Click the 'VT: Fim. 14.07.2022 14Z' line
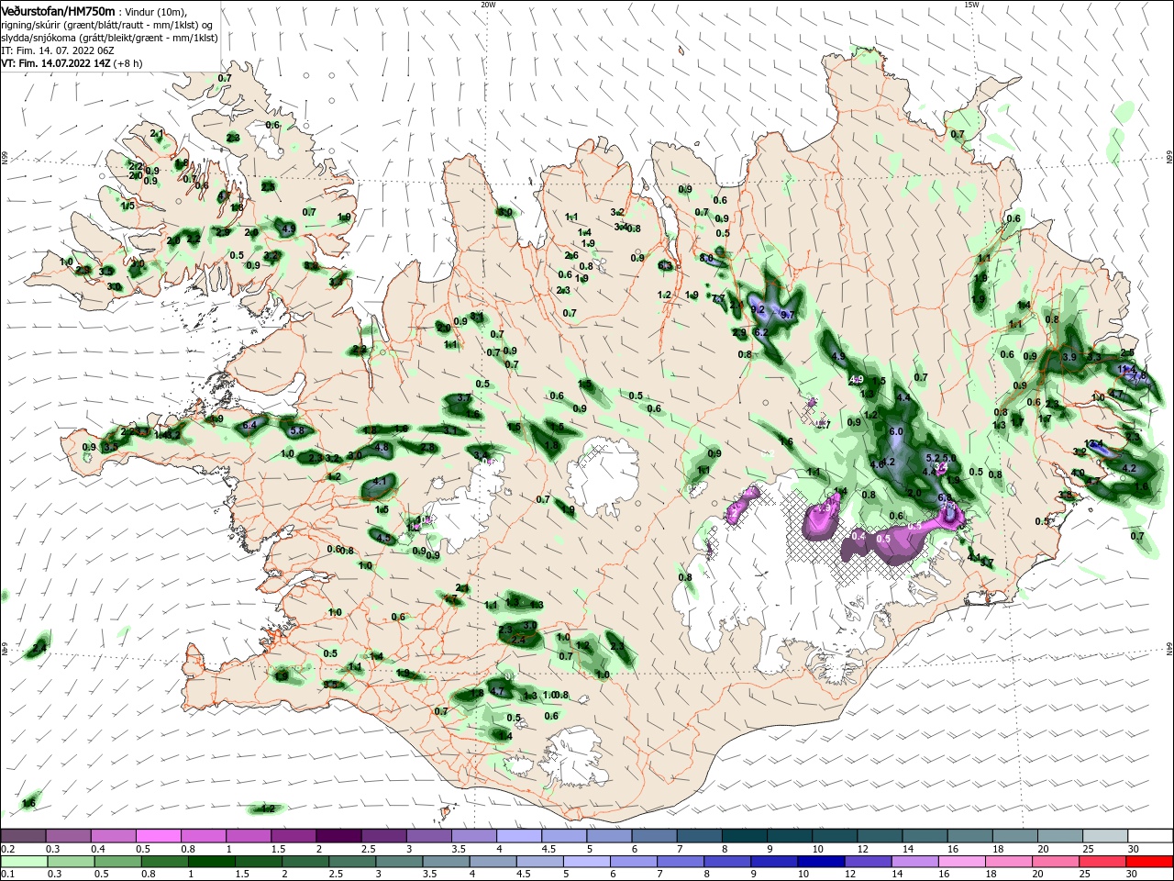This screenshot has width=1174, height=881. [56, 63]
